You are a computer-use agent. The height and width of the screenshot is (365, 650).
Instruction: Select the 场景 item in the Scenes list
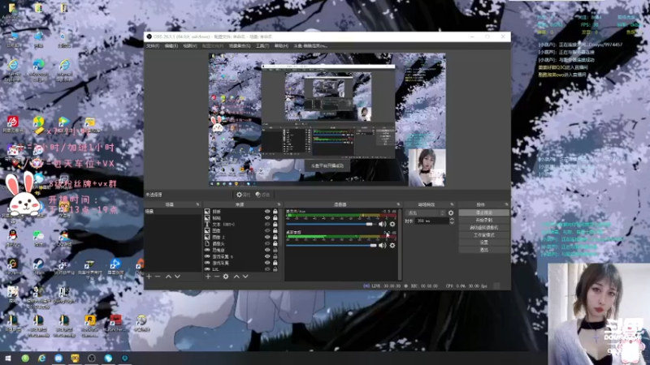tap(173, 212)
